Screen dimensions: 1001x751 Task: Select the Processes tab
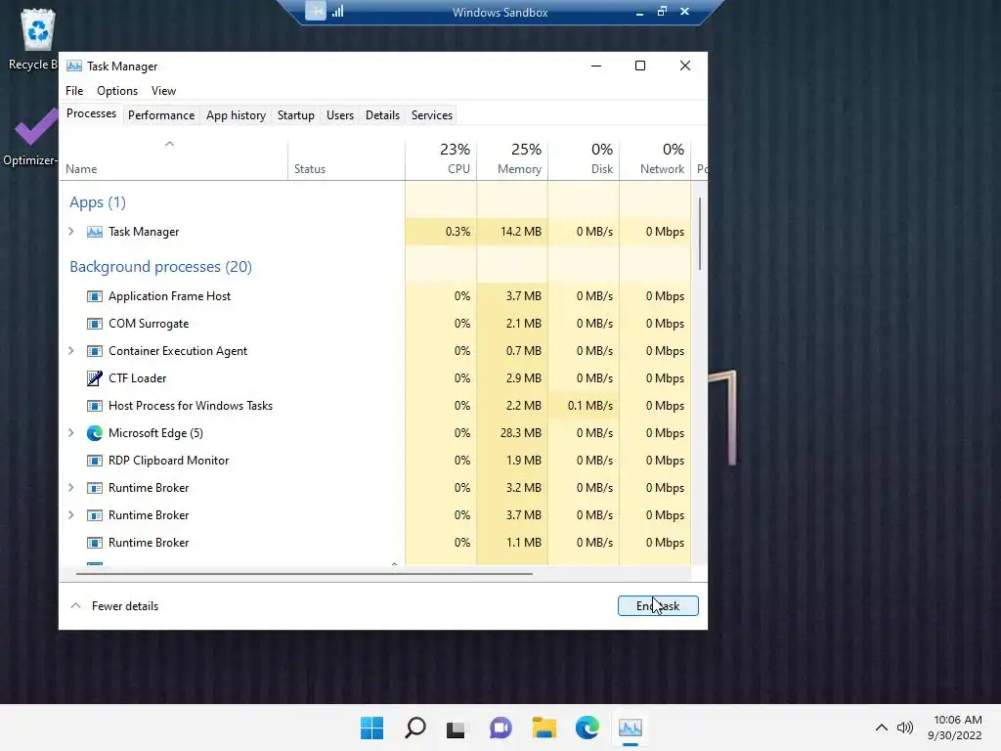(91, 113)
